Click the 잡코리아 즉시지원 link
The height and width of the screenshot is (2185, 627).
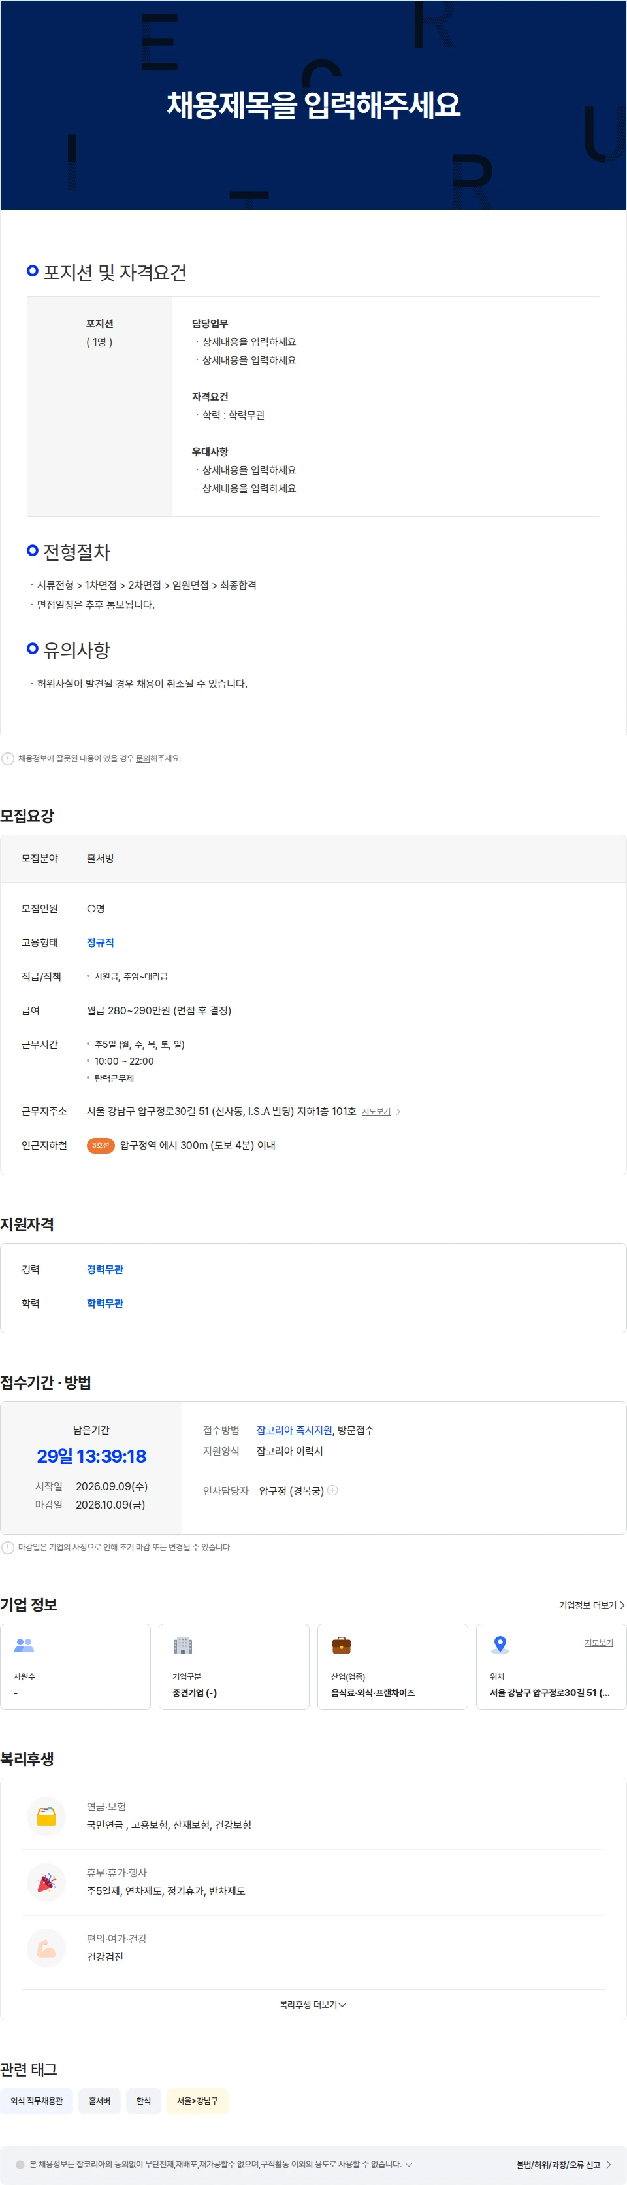pos(294,1430)
